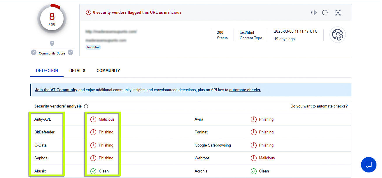Click alert icon in BitDefender Phishing row
The height and width of the screenshot is (178, 382).
93,132
